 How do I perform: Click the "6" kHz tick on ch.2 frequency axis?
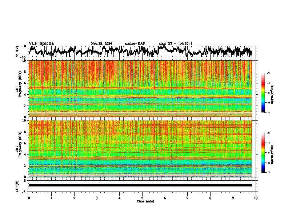click(x=25, y=143)
